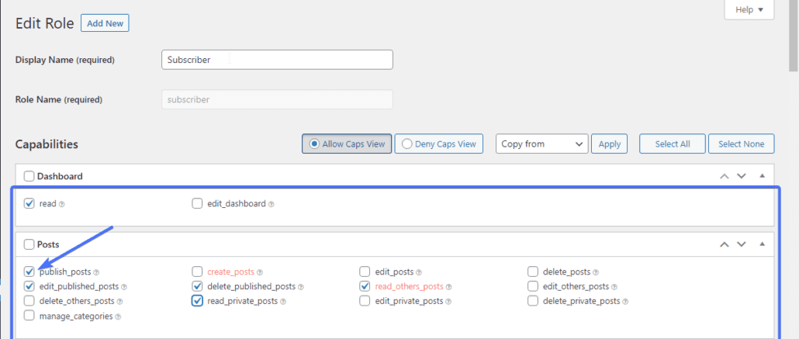This screenshot has width=799, height=339.
Task: Enable delete_others_posts capability
Action: tap(29, 301)
